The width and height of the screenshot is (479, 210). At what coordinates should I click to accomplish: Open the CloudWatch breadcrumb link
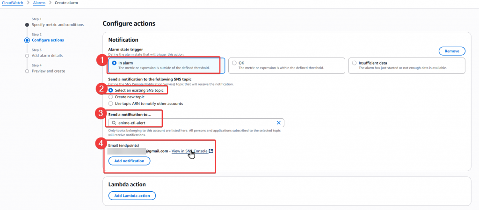13,3
